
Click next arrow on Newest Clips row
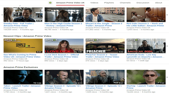tap(167, 46)
